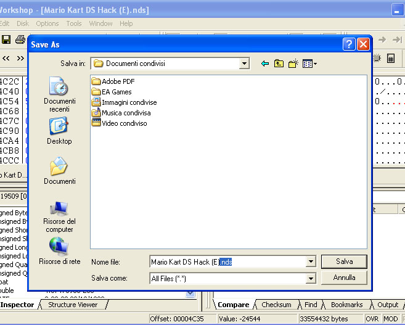The height and width of the screenshot is (325, 405).
Task: Click the calculator toolbar icon
Action: [x=391, y=58]
